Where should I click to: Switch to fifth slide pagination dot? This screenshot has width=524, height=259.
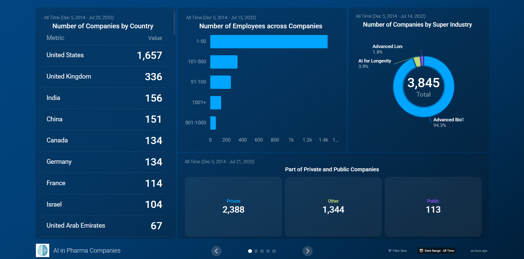[x=274, y=251]
